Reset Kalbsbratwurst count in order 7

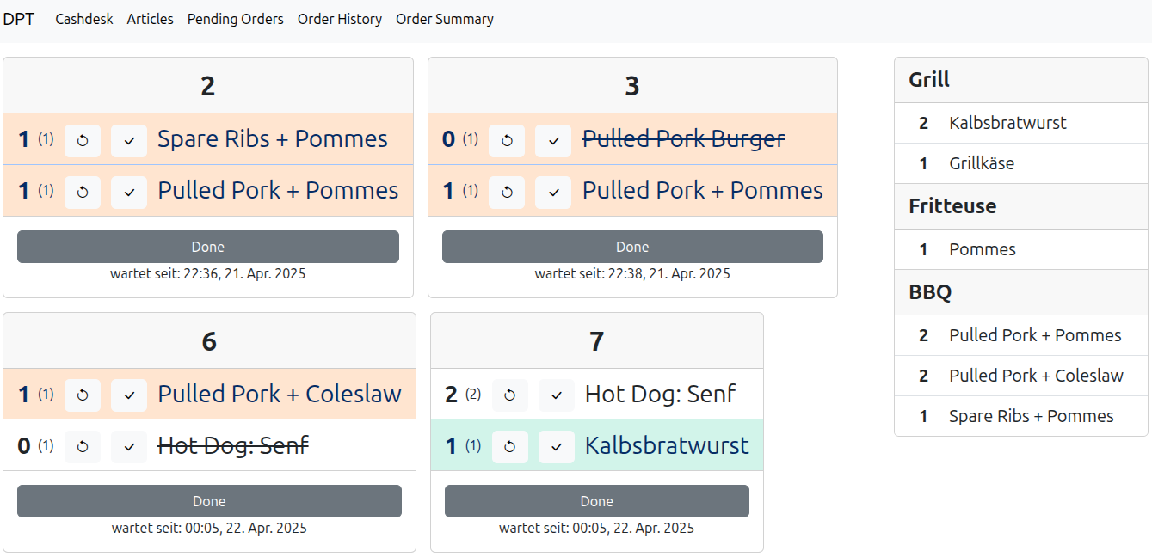(510, 447)
